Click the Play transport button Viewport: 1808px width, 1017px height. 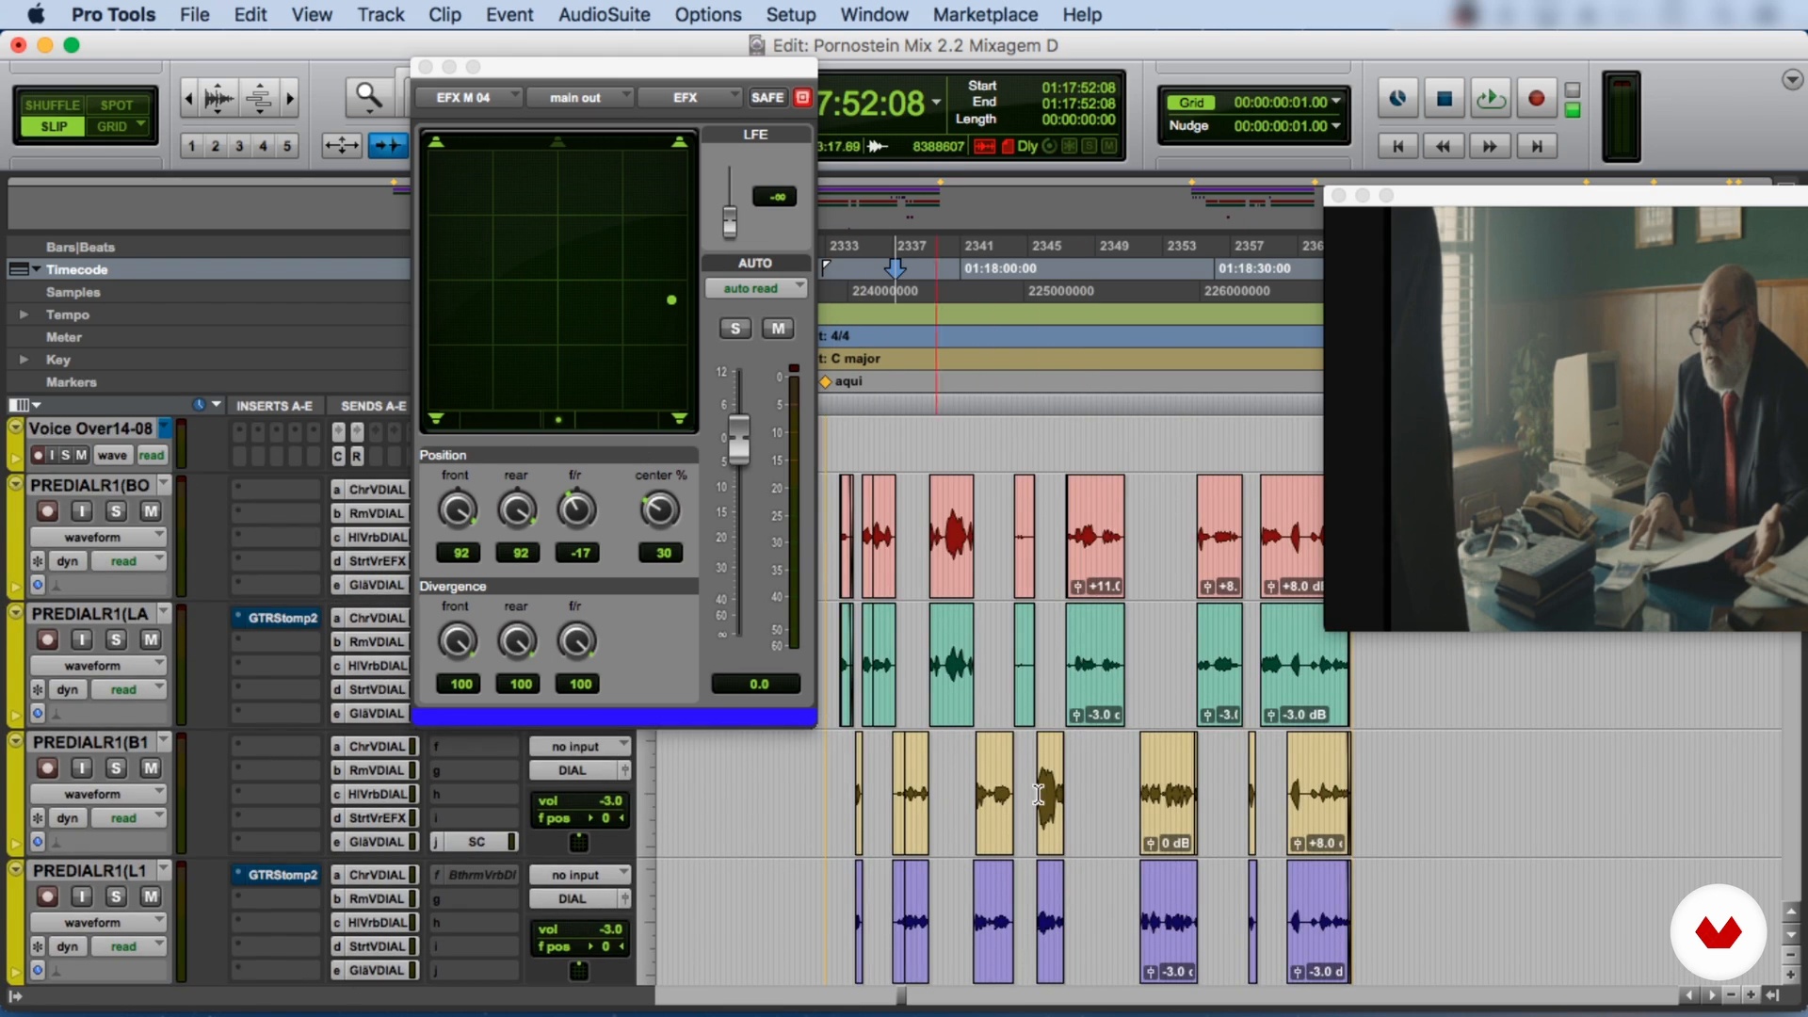1491,99
